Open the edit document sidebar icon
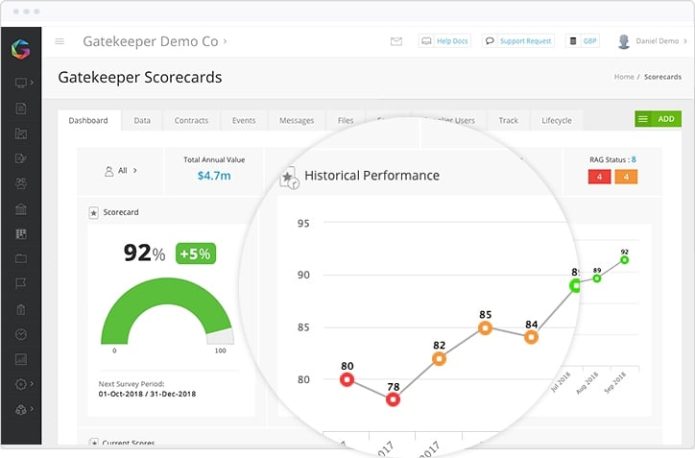The height and width of the screenshot is (458, 695). click(21, 158)
